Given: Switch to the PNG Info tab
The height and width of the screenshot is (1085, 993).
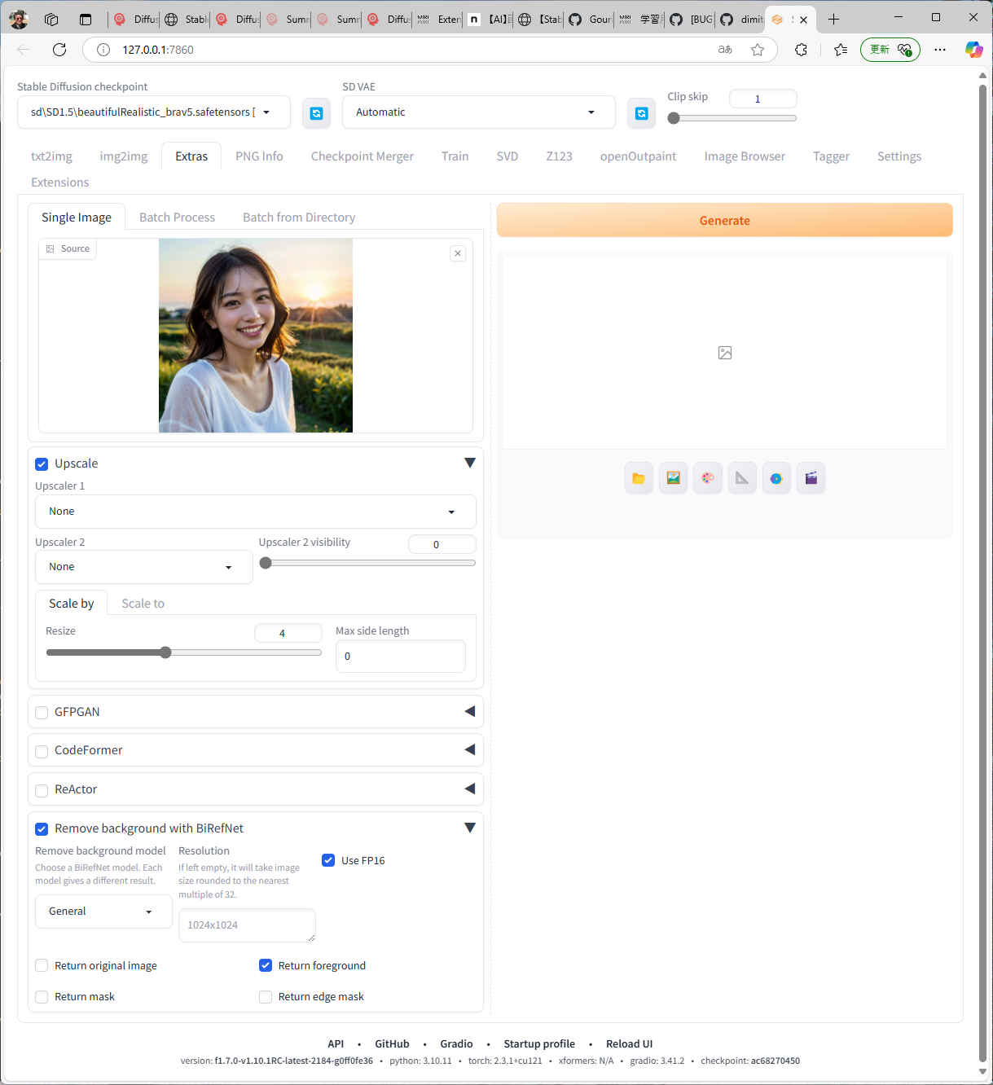Looking at the screenshot, I should (259, 156).
